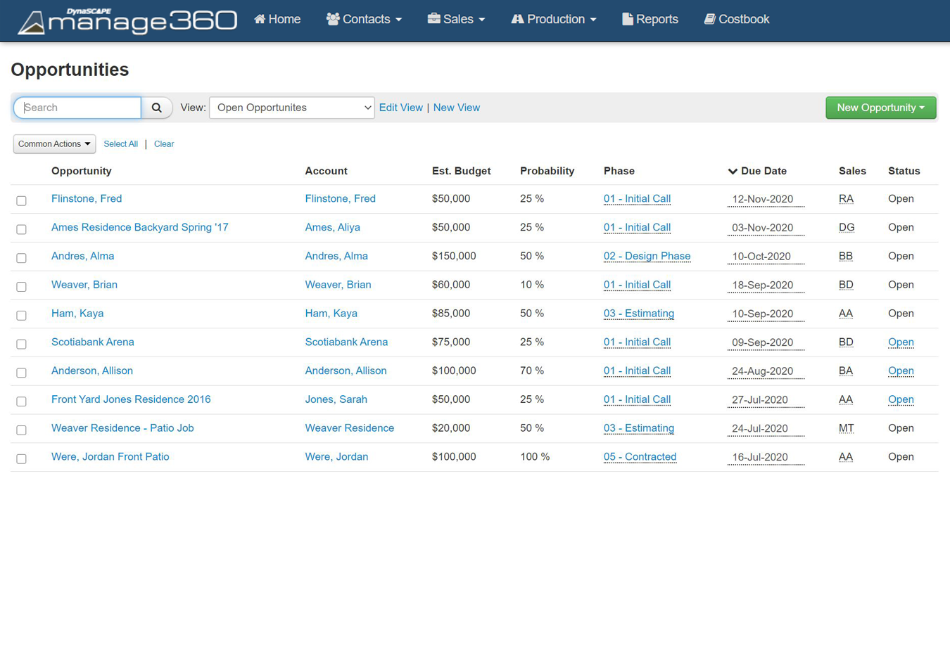Click the Select All link
This screenshot has height=656, width=950.
pos(120,144)
